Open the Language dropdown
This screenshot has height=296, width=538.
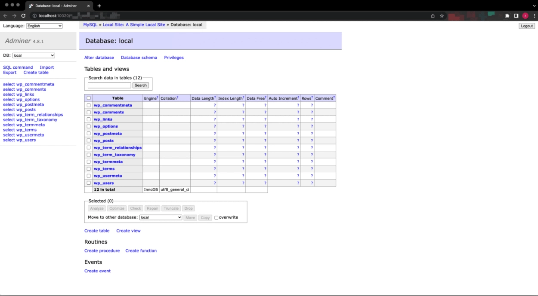point(44,25)
